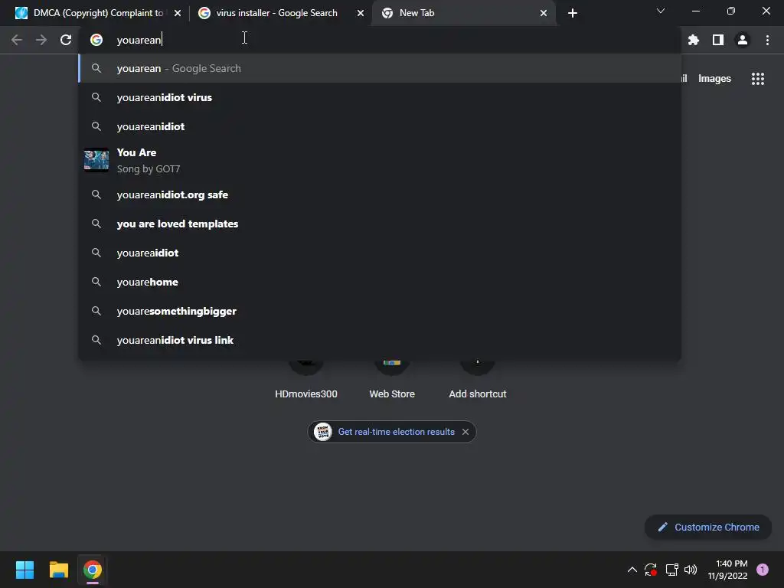Click the sync tray icon with red dot
Viewport: 784px width, 588px height.
tap(651, 570)
